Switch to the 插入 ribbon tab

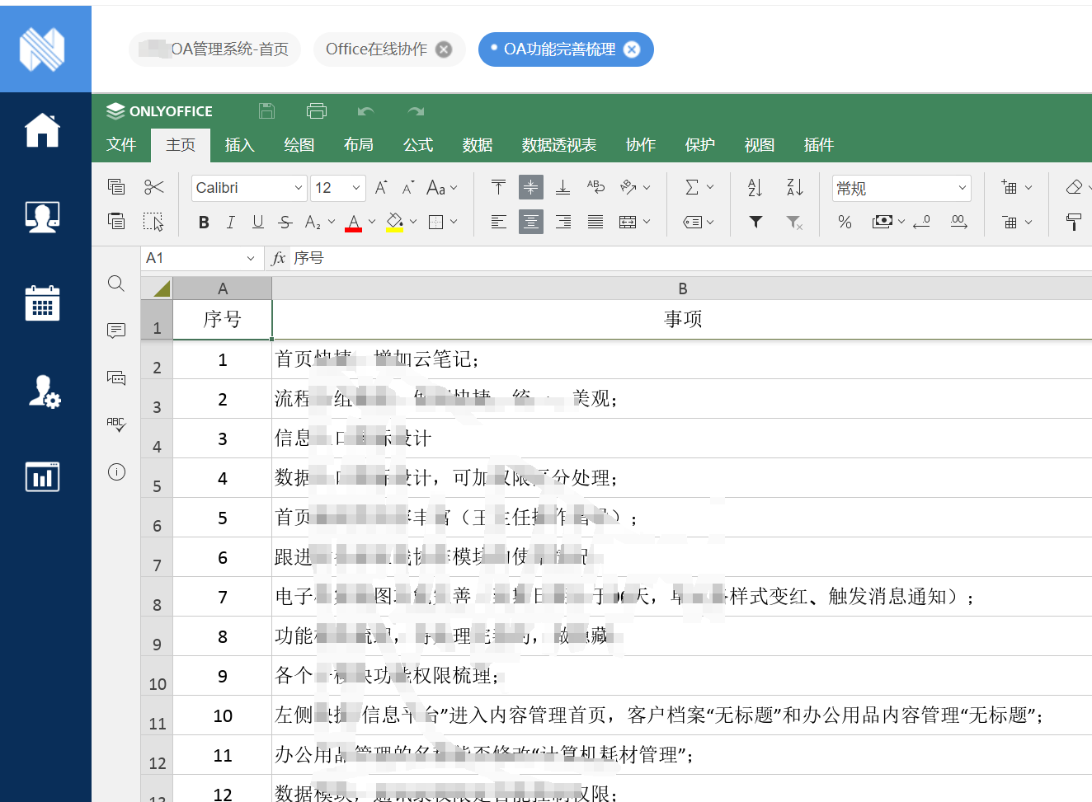(239, 145)
